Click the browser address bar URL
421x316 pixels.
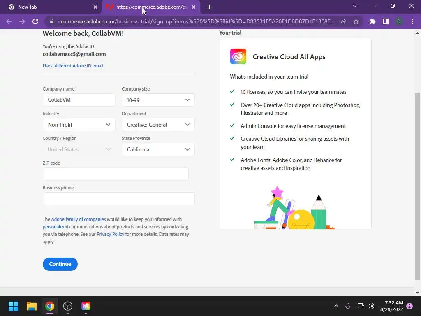196,21
